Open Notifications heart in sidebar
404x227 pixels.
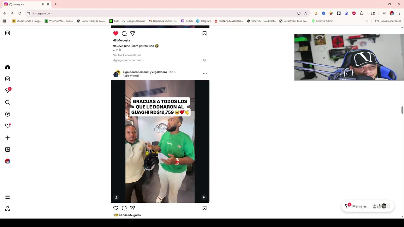coord(8,126)
